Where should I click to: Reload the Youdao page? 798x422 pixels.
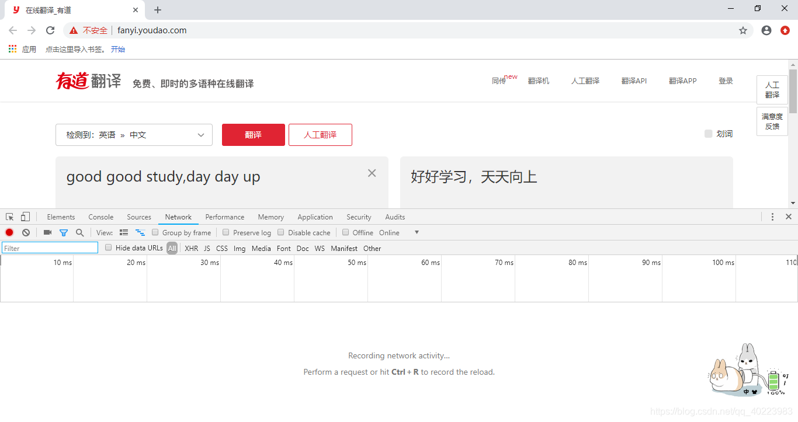[x=50, y=30]
